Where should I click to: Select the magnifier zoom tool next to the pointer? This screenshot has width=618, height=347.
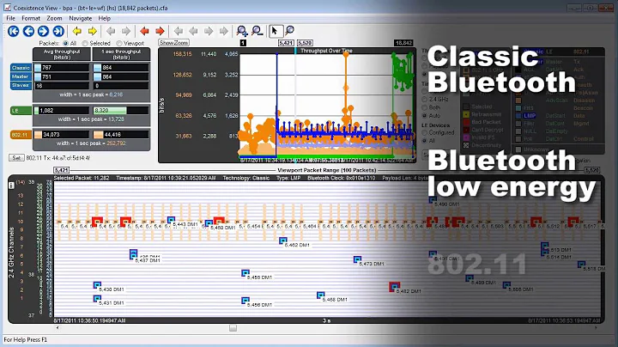(x=290, y=31)
